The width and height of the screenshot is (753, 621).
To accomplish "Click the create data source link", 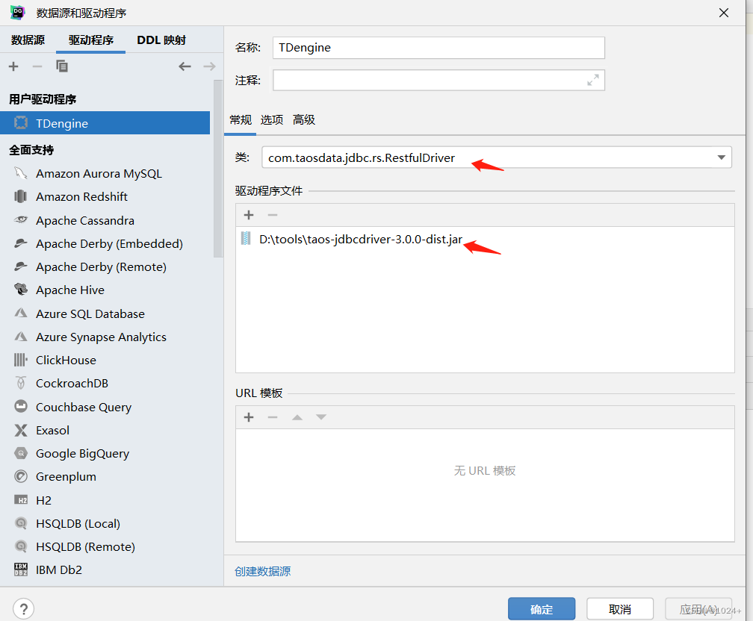I will coord(263,571).
